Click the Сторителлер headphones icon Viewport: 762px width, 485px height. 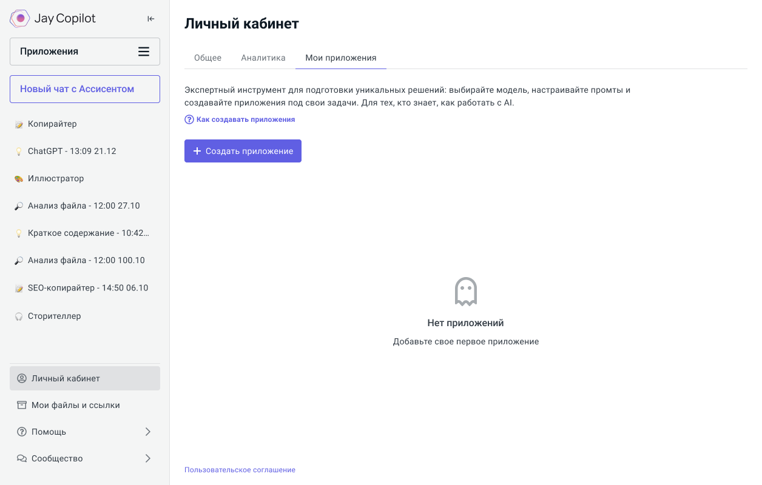click(x=19, y=316)
